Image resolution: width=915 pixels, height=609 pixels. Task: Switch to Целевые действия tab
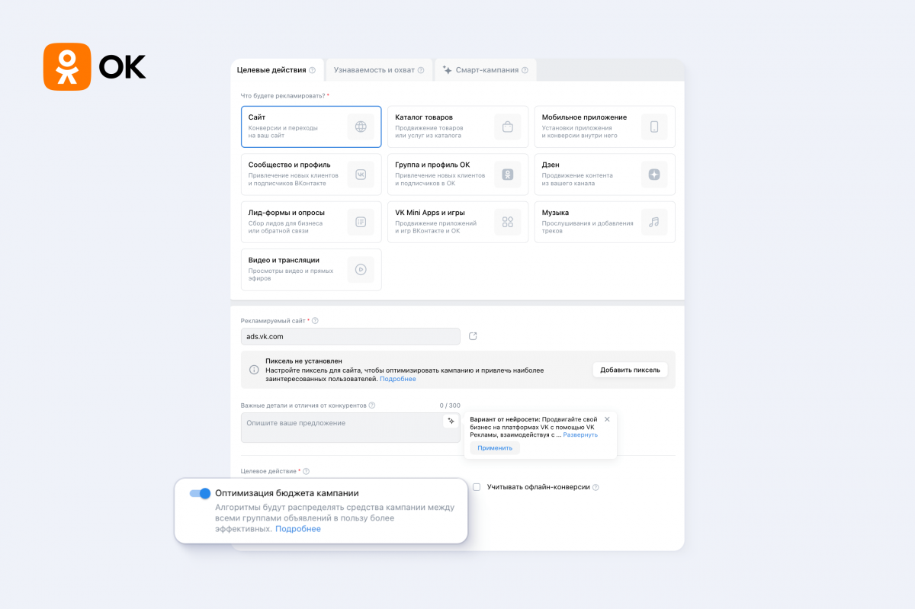tap(277, 70)
